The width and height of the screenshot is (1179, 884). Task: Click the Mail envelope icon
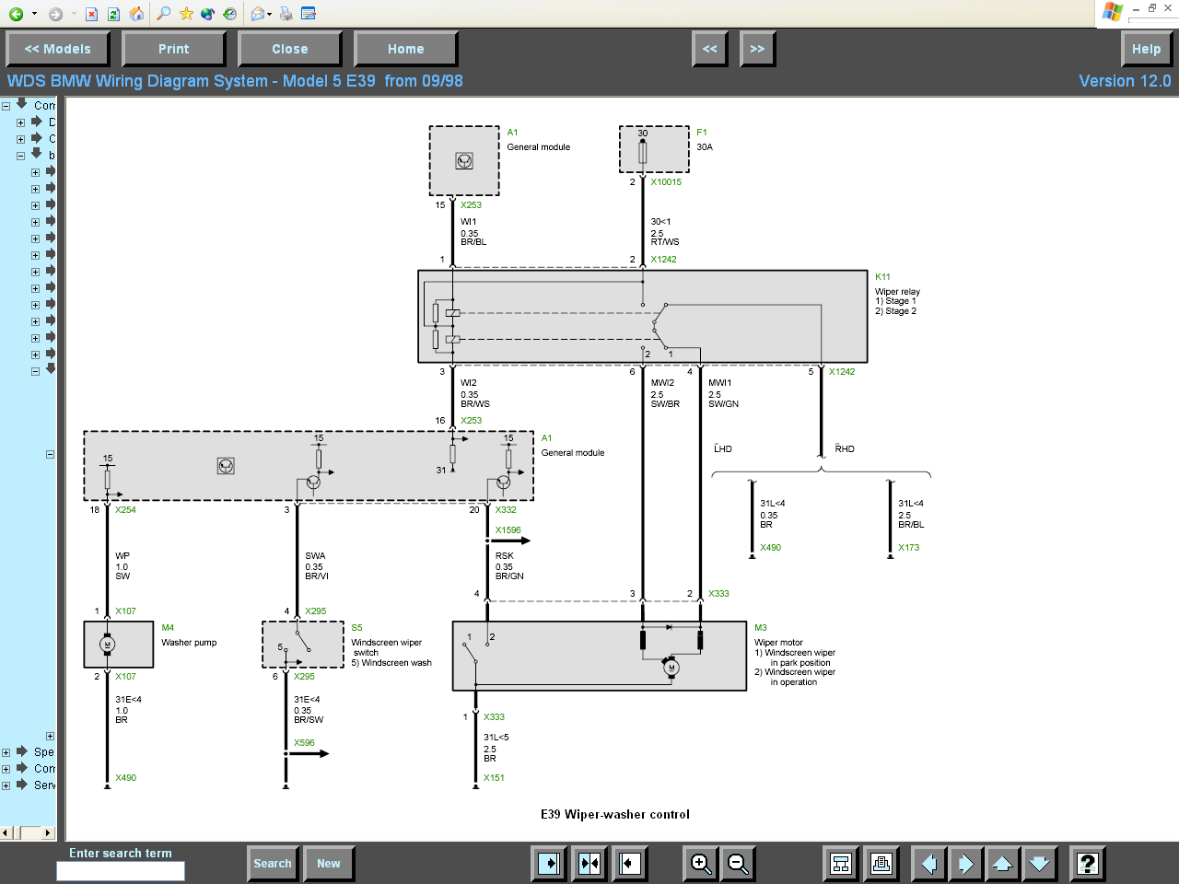[x=257, y=14]
